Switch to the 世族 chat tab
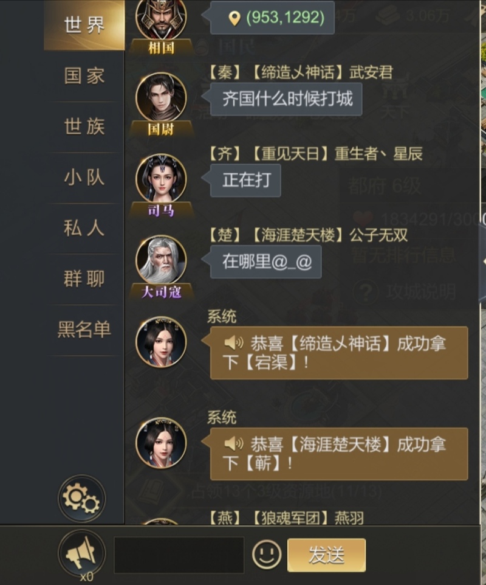Image resolution: width=486 pixels, height=585 pixels. tap(84, 127)
